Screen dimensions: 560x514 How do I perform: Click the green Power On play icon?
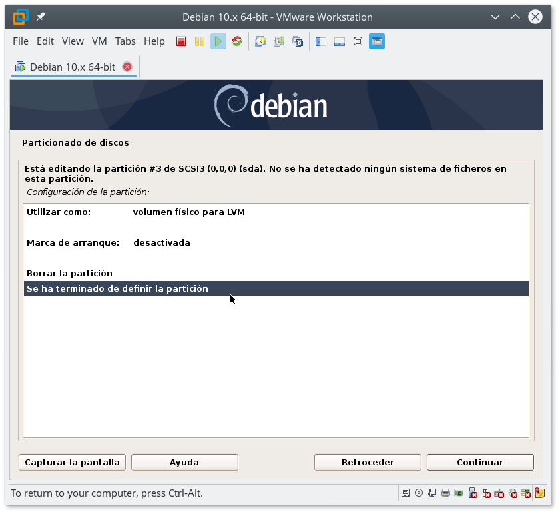[218, 41]
